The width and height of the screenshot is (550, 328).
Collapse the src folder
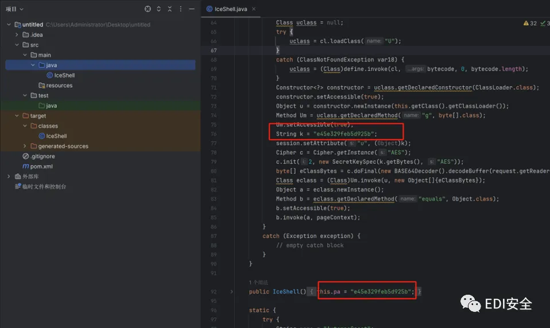click(17, 45)
